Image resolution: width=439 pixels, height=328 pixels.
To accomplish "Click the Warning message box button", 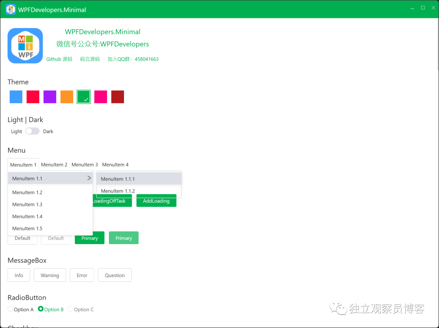I will coord(50,276).
